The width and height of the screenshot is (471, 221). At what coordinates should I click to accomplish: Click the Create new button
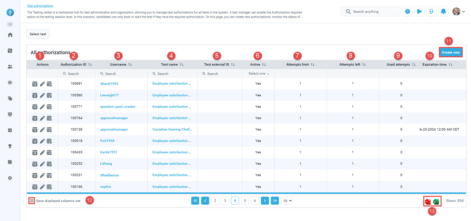point(451,52)
